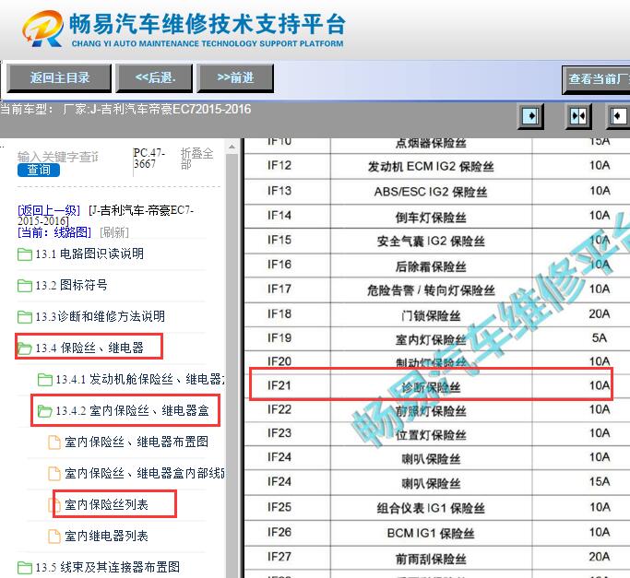Image resolution: width=630 pixels, height=578 pixels.
Task: Click the expand-right panel layout icon
Action: point(530,116)
